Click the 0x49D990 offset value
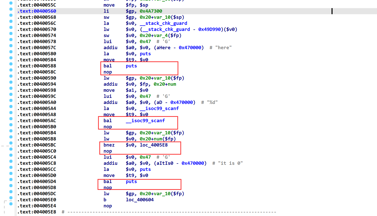This screenshot has height=216, width=377. pyautogui.click(x=210, y=29)
